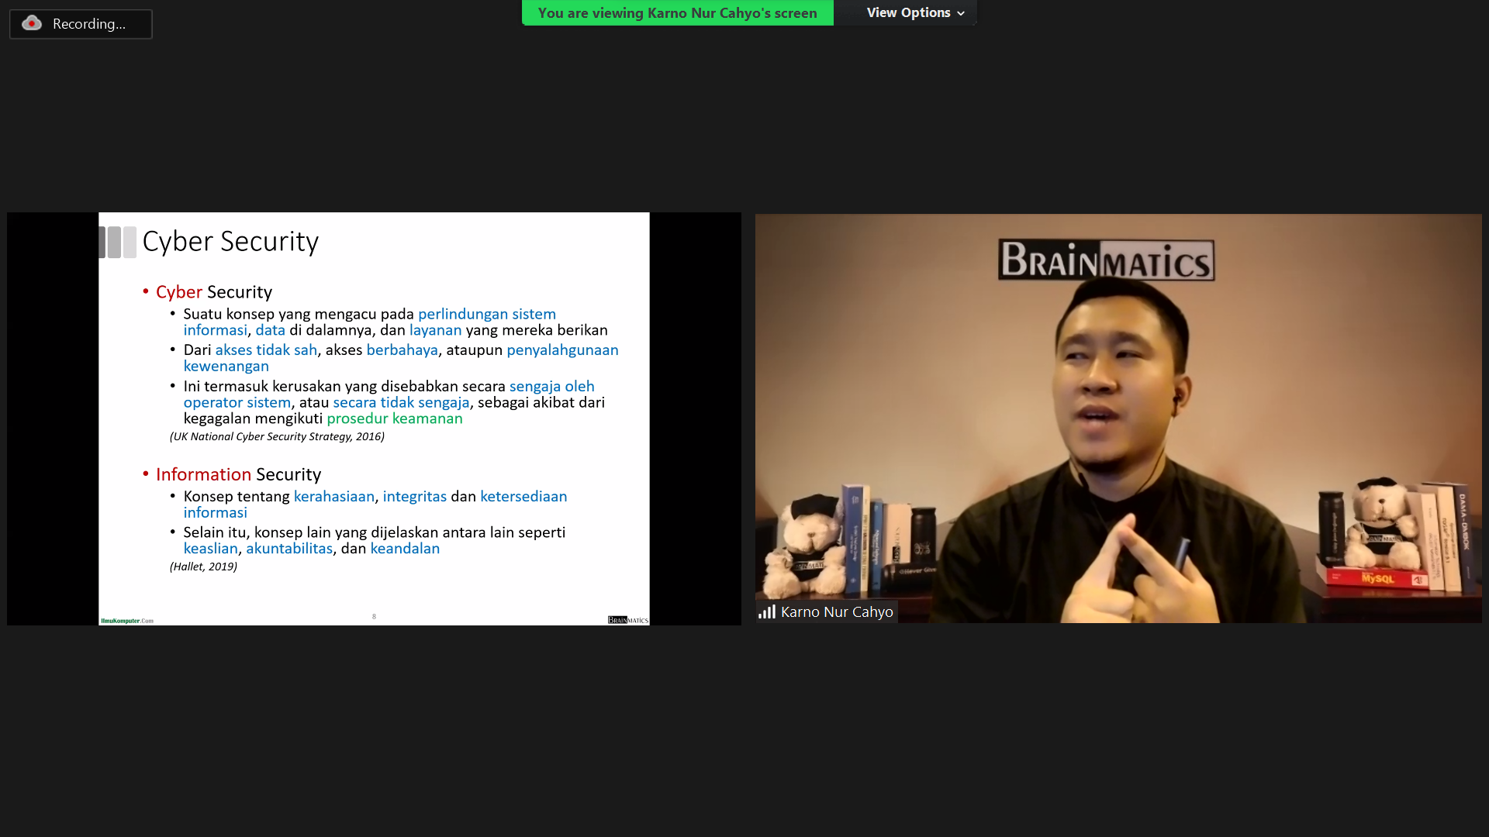This screenshot has height=837, width=1489.
Task: Select the presenter's video thumbnail
Action: [1118, 418]
